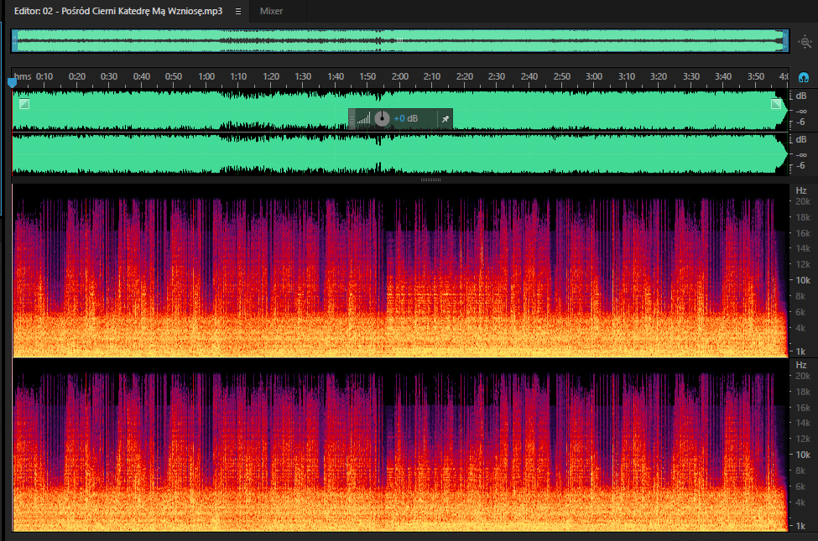Click the left channel waveform
This screenshot has height=541, width=818.
(400, 110)
